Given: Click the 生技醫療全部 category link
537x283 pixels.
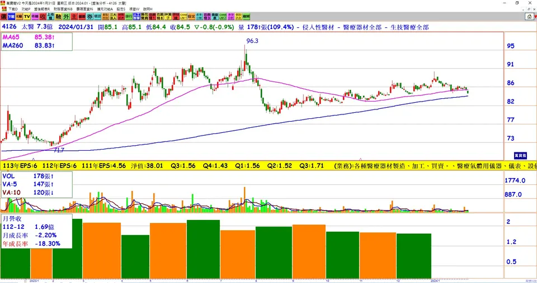Looking at the screenshot, I should [x=409, y=27].
